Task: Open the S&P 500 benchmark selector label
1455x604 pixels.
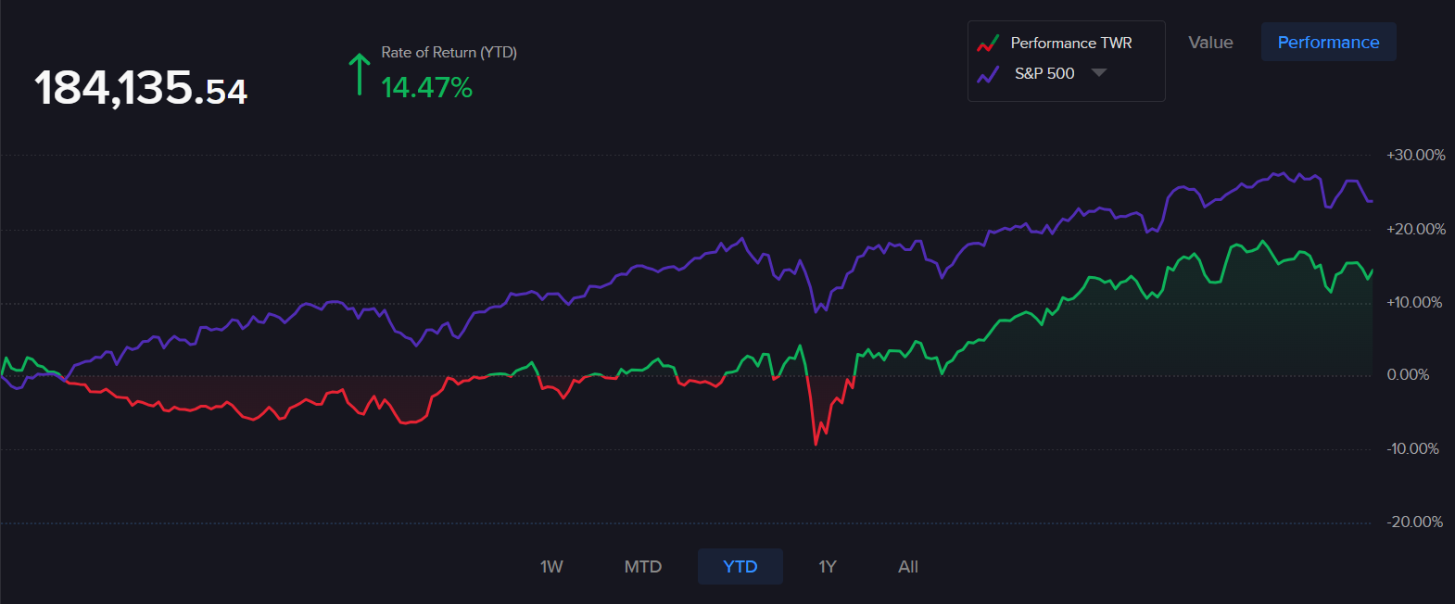Action: (x=1044, y=74)
